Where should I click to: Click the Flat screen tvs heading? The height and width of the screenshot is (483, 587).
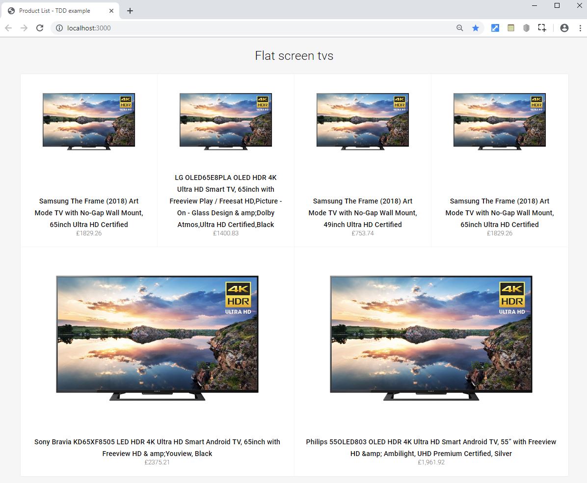tap(294, 56)
